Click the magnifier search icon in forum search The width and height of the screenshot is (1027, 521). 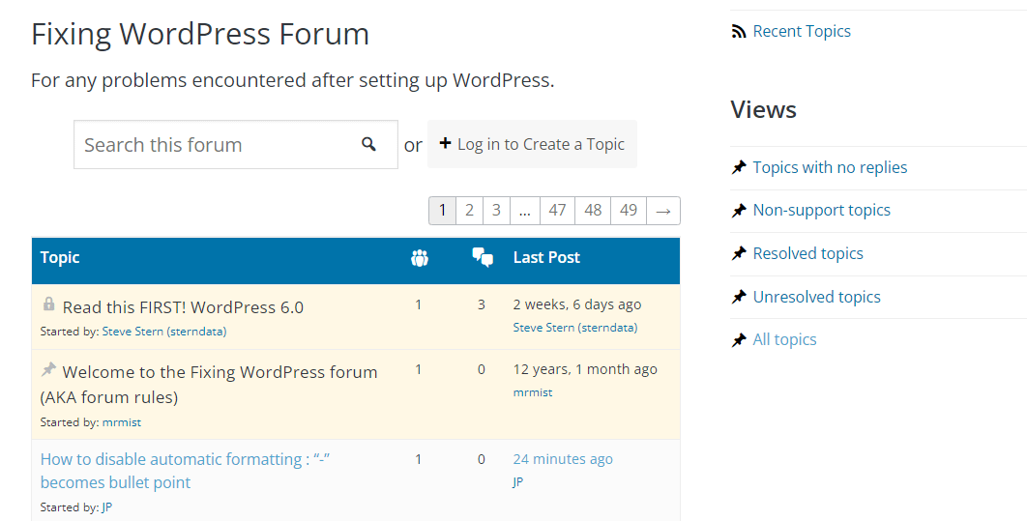(x=368, y=144)
